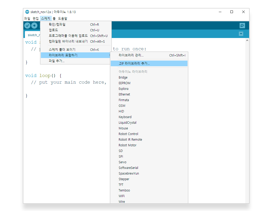Choose the Robot Motor library
This screenshot has height=211, width=273.
tap(149, 145)
